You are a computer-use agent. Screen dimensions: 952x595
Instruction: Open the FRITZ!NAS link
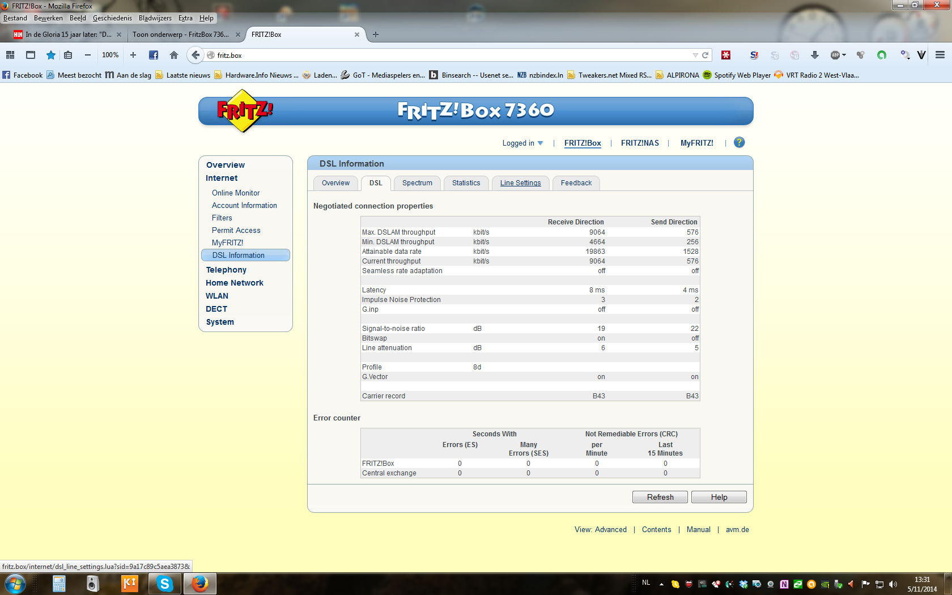click(640, 143)
